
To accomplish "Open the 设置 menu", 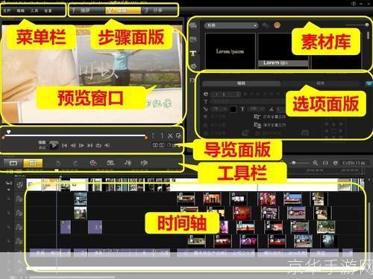I will pyautogui.click(x=48, y=10).
